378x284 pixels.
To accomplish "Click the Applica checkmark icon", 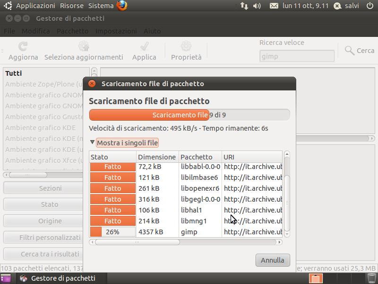I will coord(144,46).
